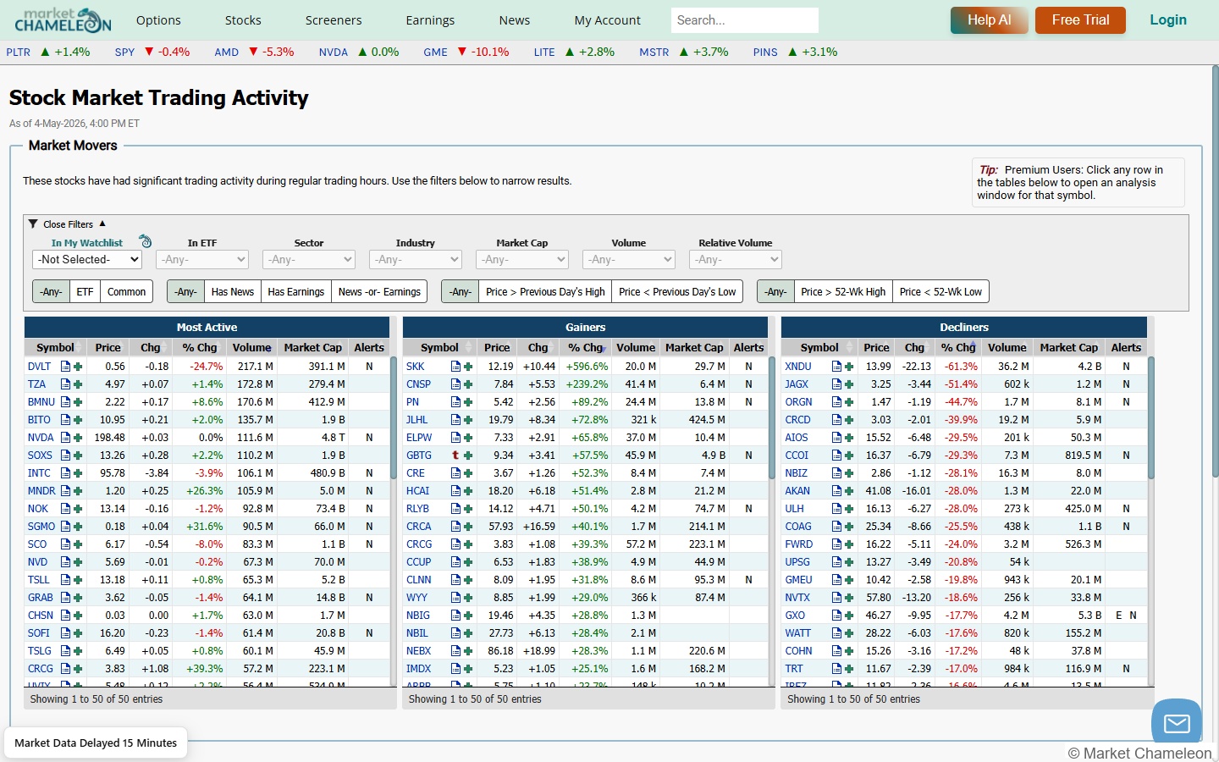Add DVLT to watchlist via plus icon

(x=78, y=367)
